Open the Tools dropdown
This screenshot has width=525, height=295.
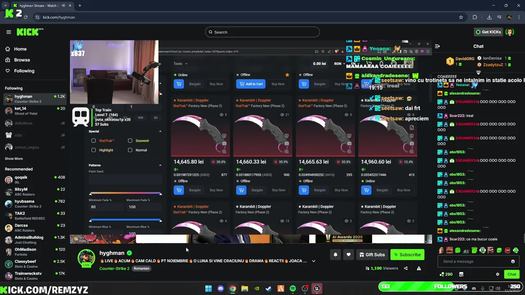180,64
